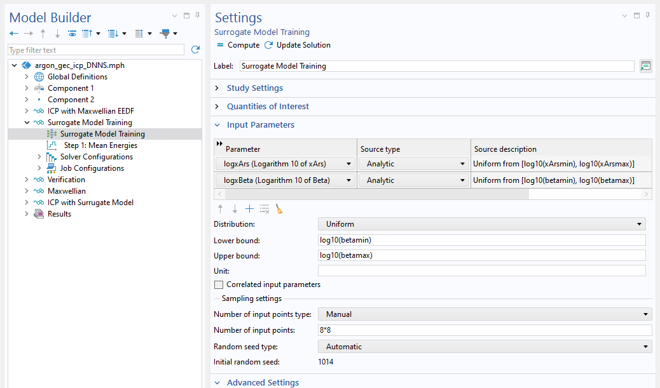Expand the Quantities of Interest section
Viewport: 660px width, 388px height.
pos(268,107)
